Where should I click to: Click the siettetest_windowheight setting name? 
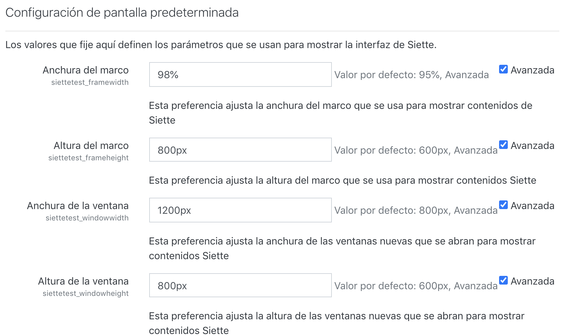(86, 294)
